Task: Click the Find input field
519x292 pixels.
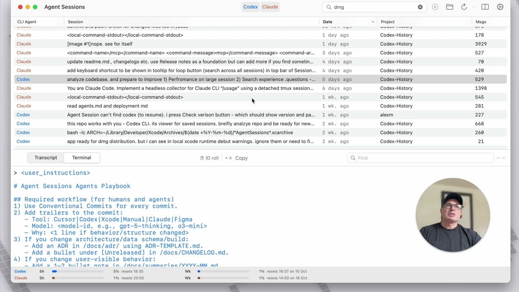Action: [x=420, y=158]
